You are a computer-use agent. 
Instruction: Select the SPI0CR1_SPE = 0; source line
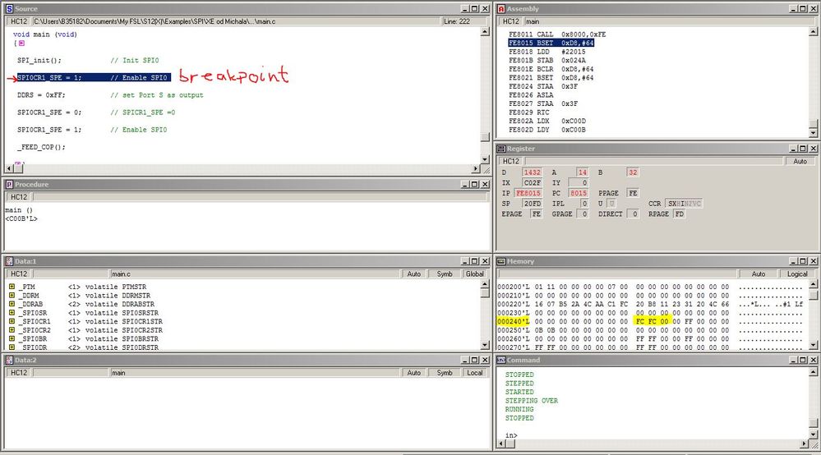pyautogui.click(x=49, y=113)
